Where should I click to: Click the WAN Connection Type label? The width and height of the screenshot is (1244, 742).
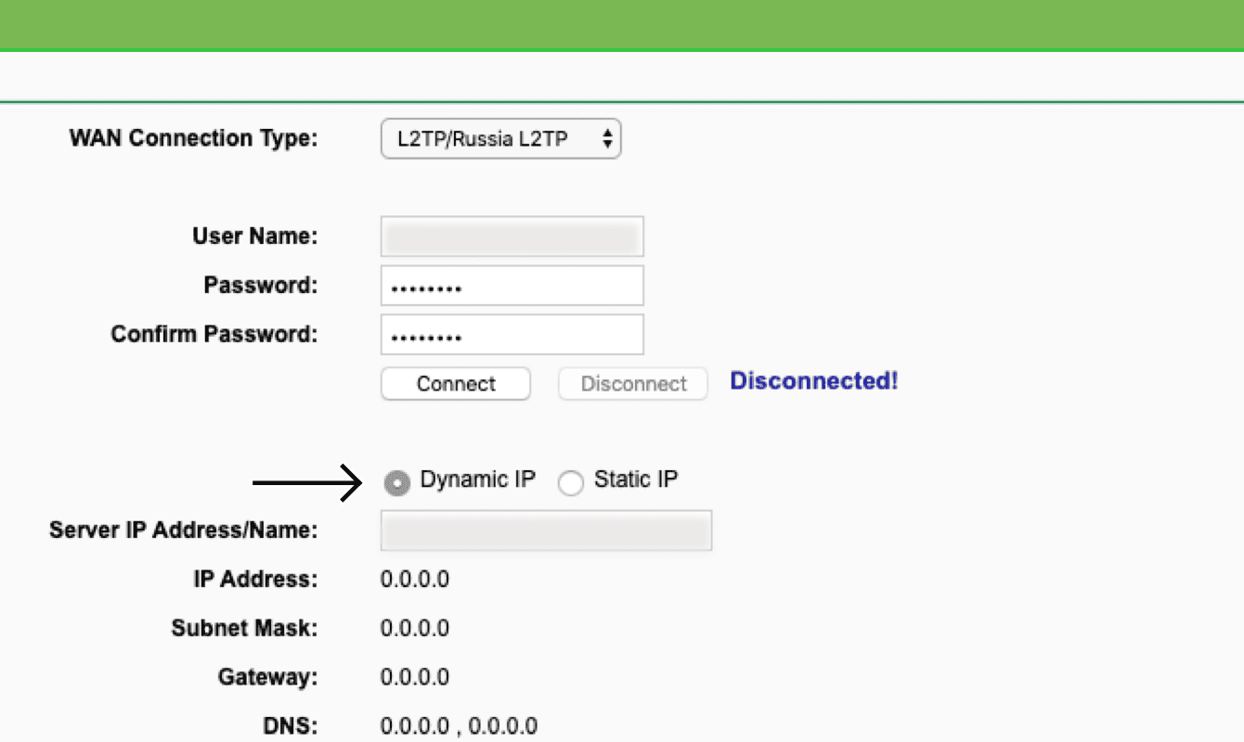(193, 139)
